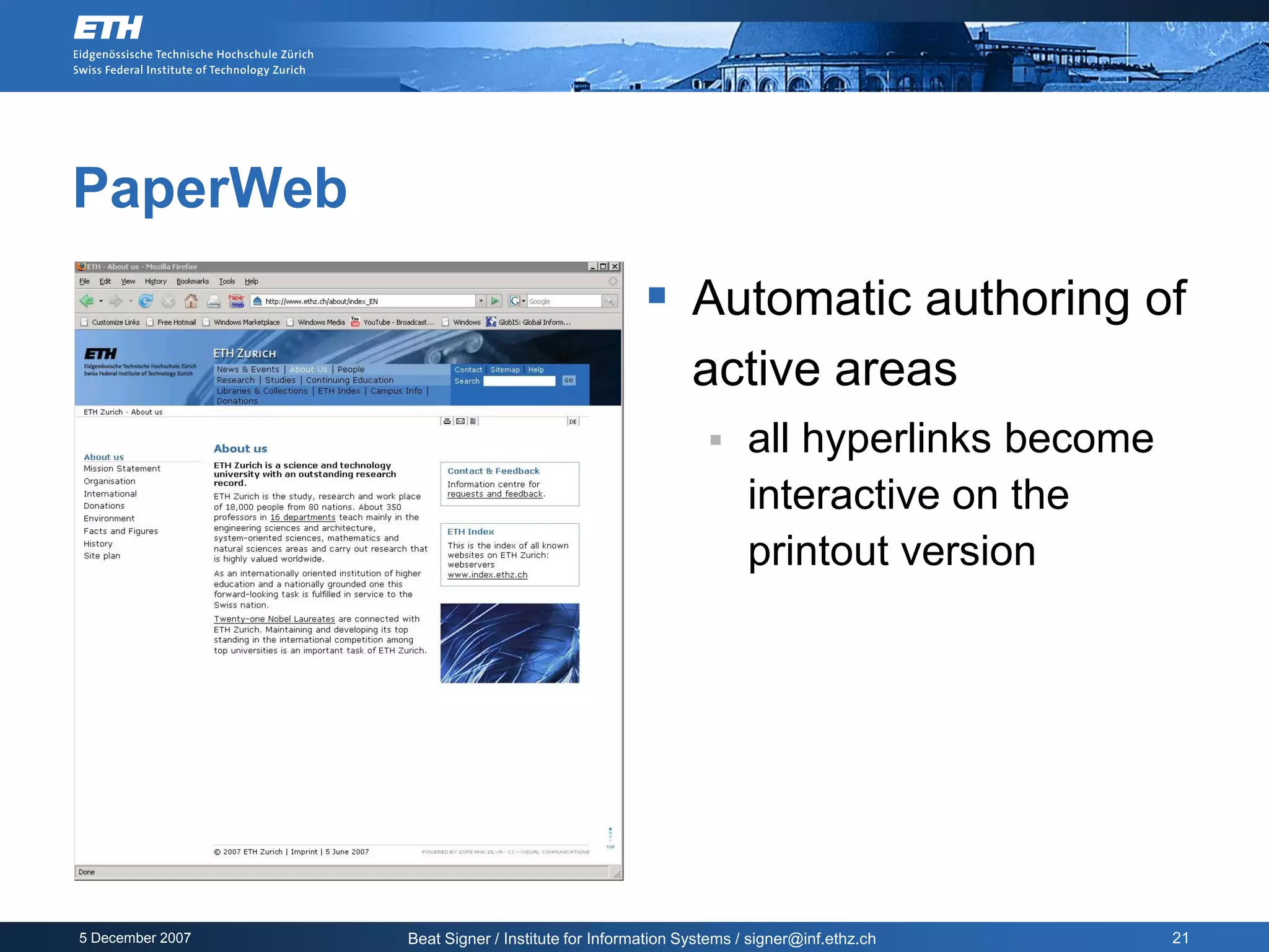
Task: Open the Research navigation link
Action: (235, 380)
